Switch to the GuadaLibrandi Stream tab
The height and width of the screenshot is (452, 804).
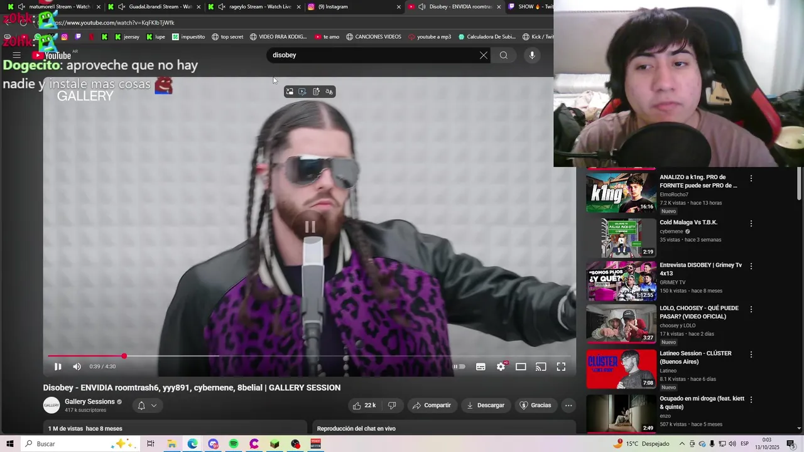[155, 7]
